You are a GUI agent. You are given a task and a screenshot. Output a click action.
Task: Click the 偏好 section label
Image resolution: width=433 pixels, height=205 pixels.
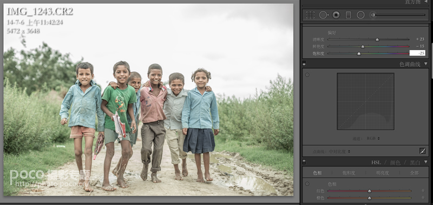point(332,33)
